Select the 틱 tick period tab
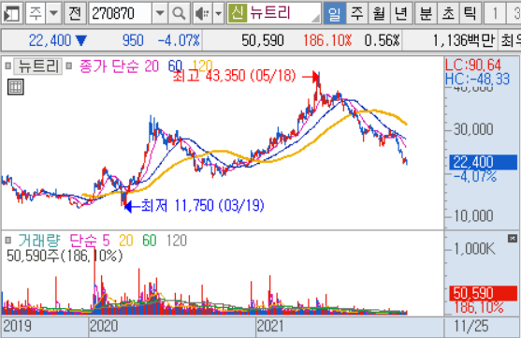Image resolution: width=521 pixels, height=338 pixels. pos(470,13)
